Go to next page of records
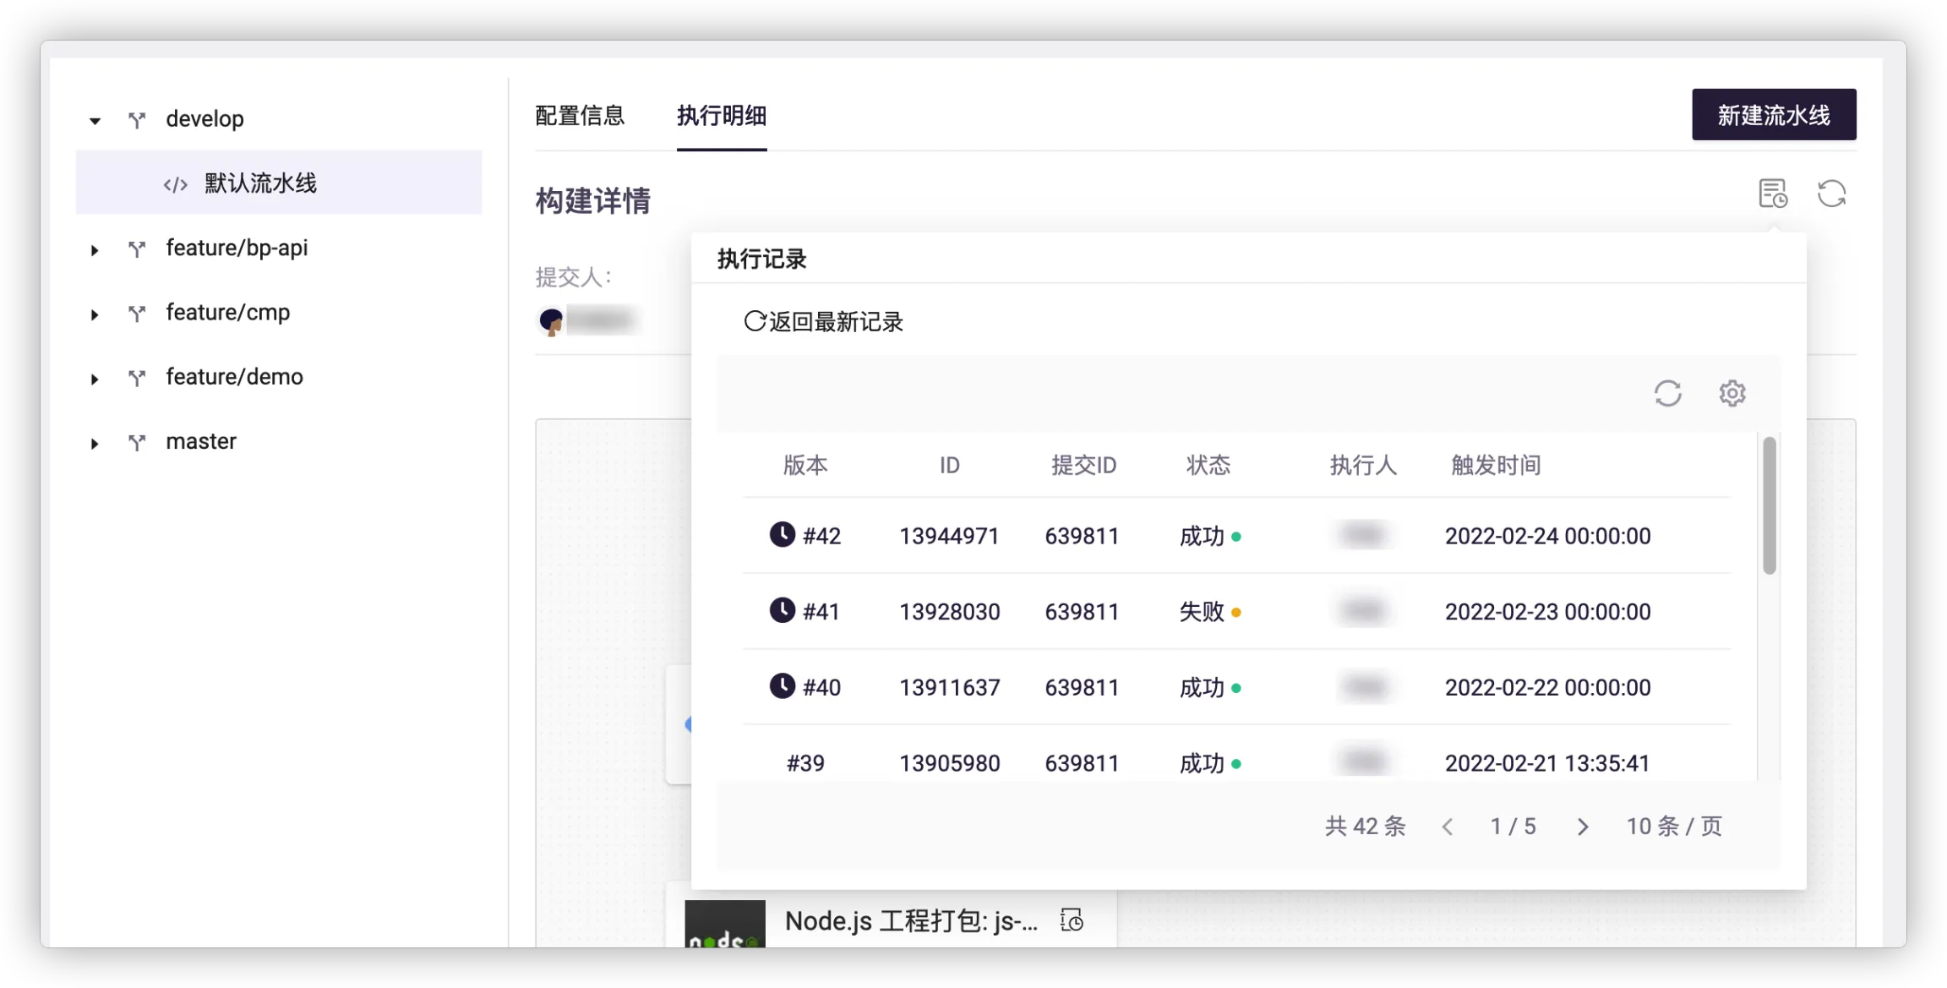The image size is (1947, 988). [1582, 827]
